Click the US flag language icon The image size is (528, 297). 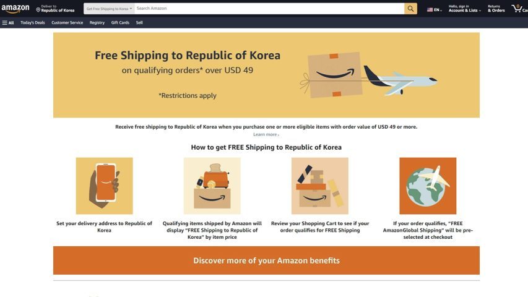tap(430, 10)
